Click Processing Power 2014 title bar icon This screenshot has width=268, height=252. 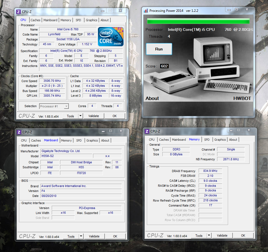pos(146,11)
